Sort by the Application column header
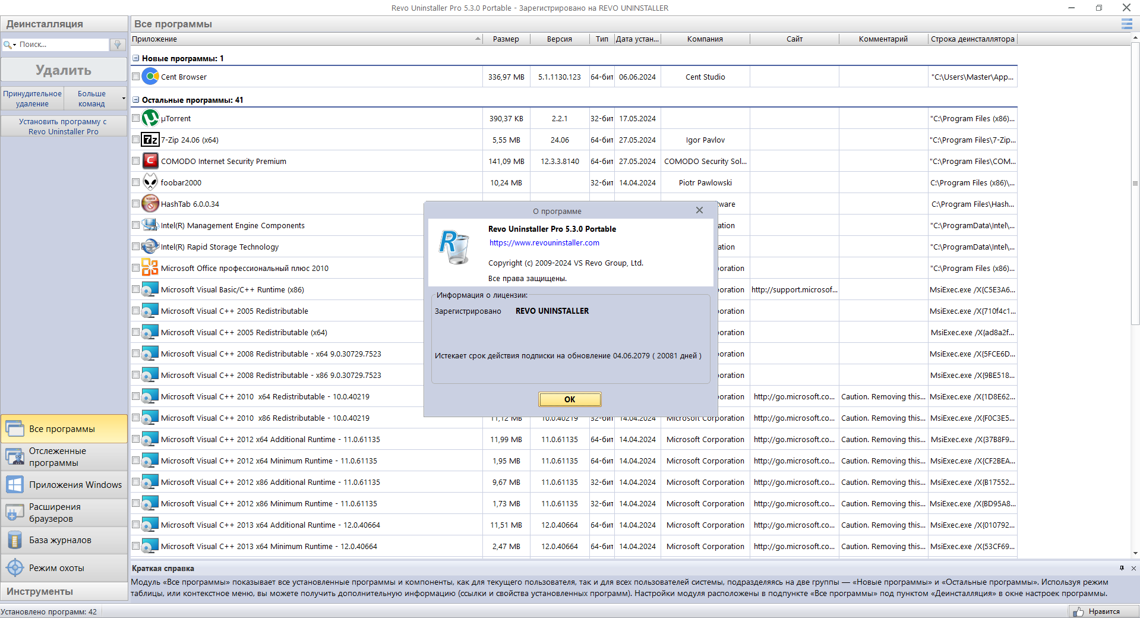 click(x=306, y=39)
